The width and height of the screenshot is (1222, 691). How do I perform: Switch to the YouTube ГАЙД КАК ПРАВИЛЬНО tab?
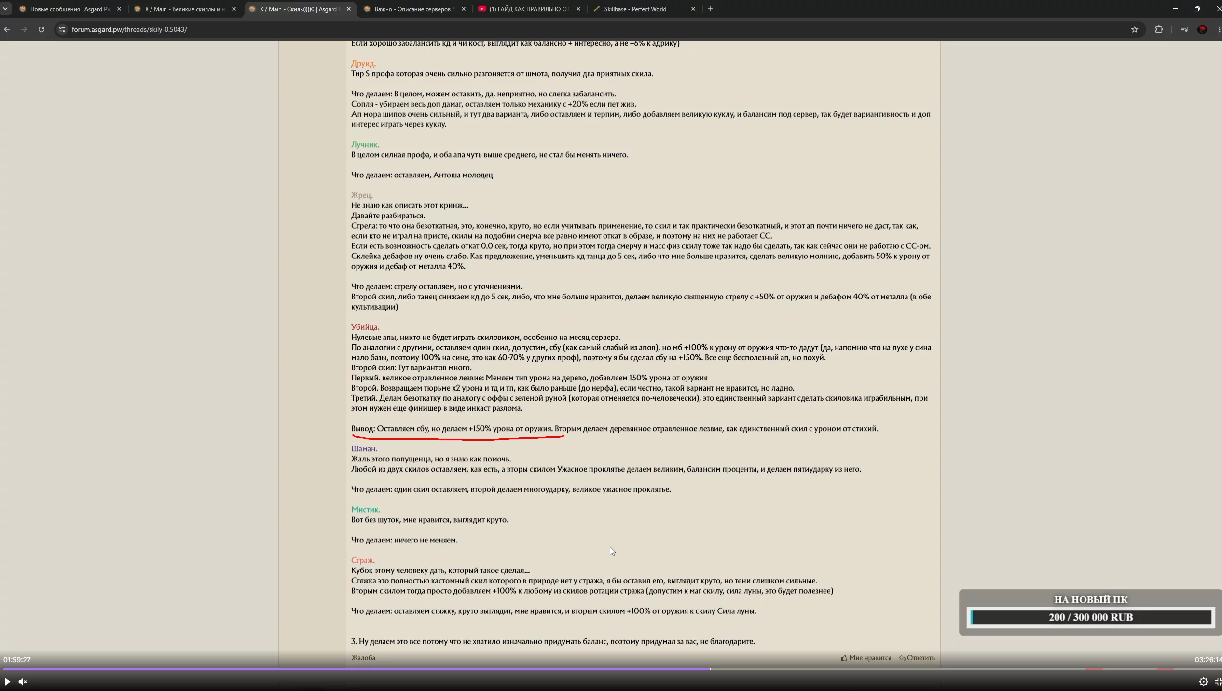point(529,9)
